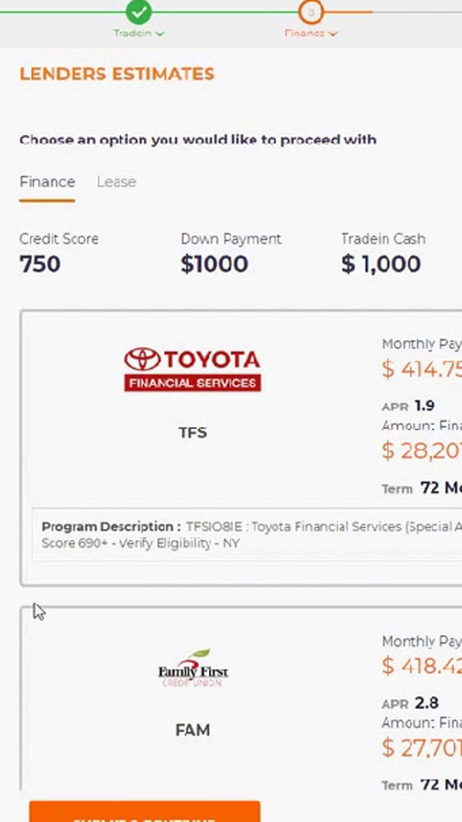This screenshot has height=822, width=462.
Task: Expand the Tradein step chevron
Action: click(160, 33)
